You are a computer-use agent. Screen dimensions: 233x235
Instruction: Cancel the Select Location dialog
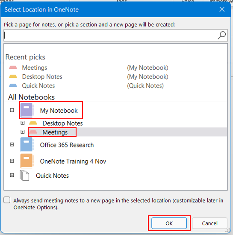[209, 223]
